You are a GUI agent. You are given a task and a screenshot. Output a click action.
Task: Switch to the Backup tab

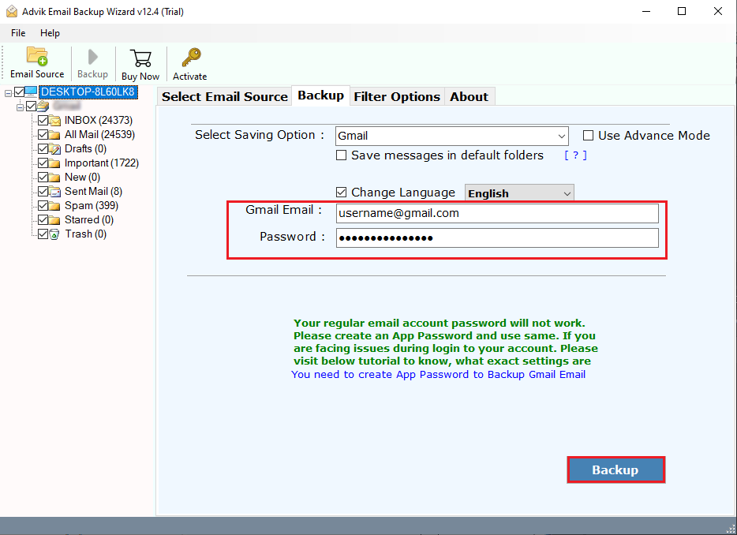click(x=321, y=95)
